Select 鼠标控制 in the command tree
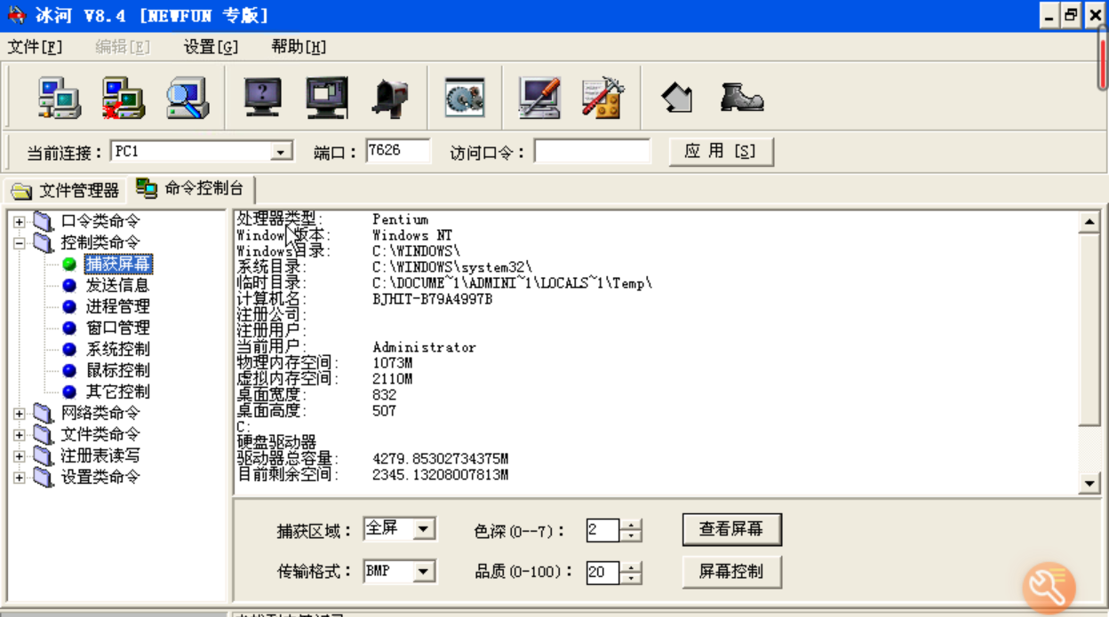The width and height of the screenshot is (1109, 617). click(118, 370)
